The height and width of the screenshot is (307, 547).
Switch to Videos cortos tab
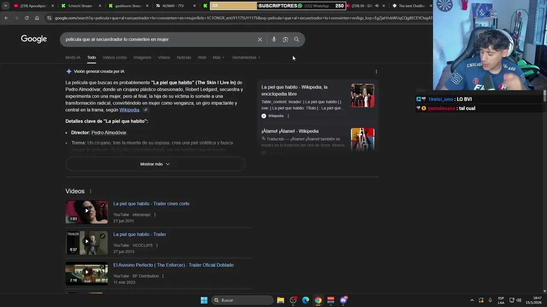coord(115,58)
